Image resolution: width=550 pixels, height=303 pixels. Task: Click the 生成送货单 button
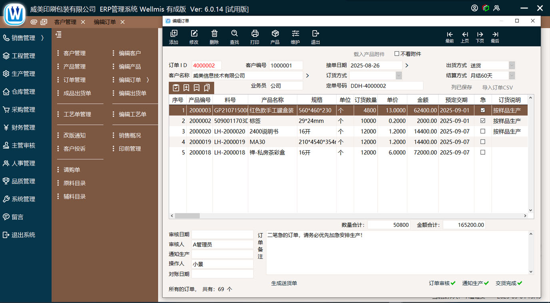[284, 283]
